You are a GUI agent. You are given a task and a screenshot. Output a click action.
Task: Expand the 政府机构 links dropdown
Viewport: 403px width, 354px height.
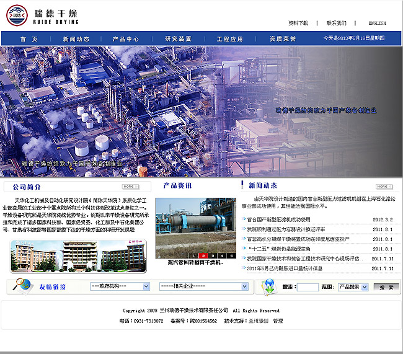(x=120, y=286)
